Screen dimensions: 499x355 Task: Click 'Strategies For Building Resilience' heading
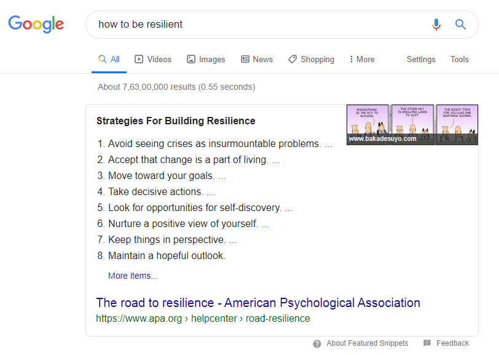[x=176, y=121]
